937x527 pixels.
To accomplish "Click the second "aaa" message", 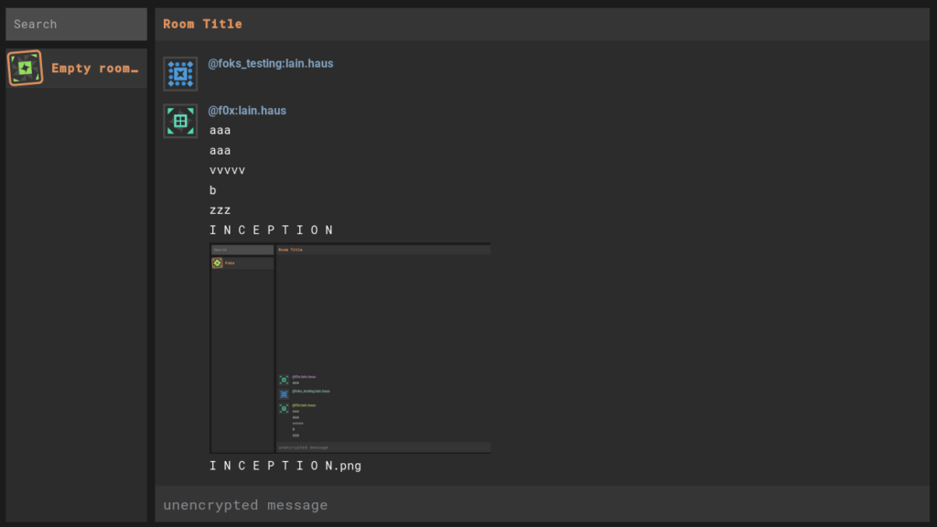I will [220, 151].
